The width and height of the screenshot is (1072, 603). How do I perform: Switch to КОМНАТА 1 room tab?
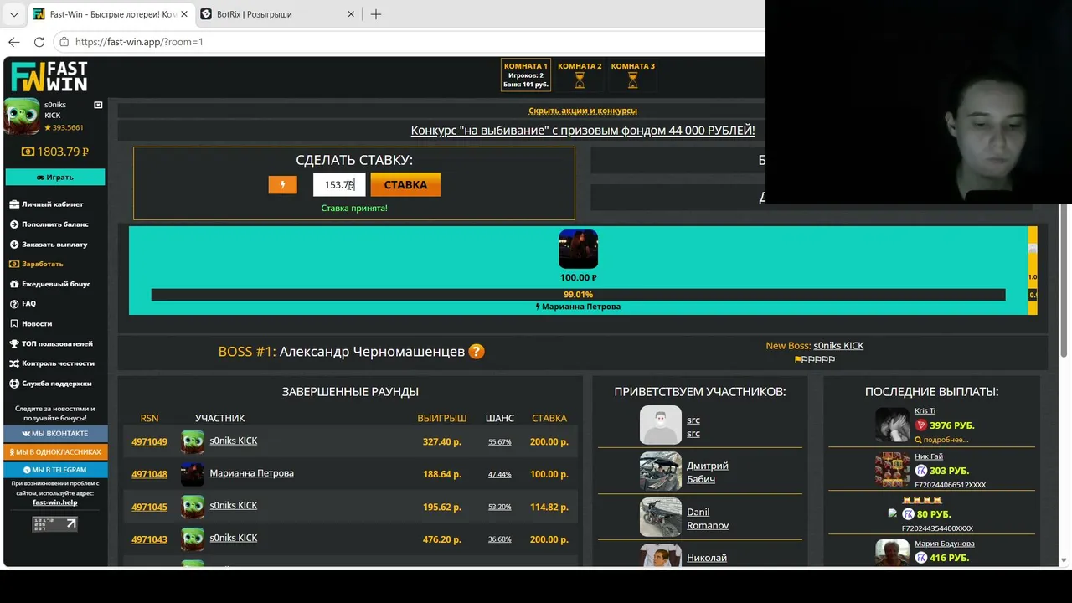pos(525,75)
